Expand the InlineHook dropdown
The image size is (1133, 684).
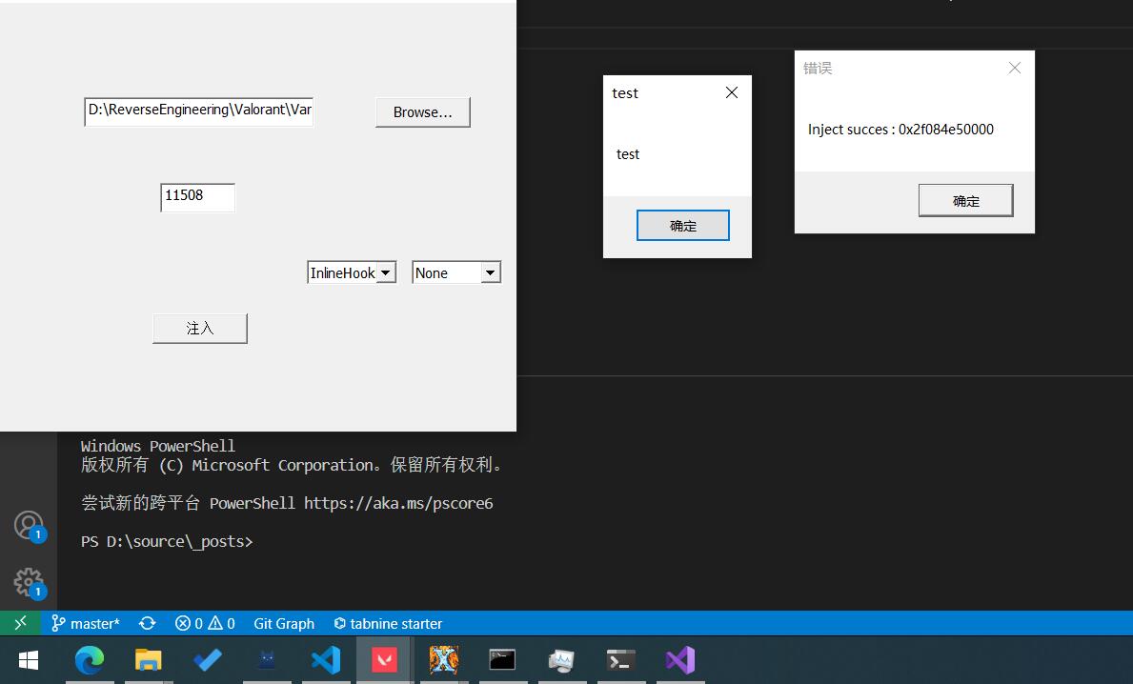385,273
